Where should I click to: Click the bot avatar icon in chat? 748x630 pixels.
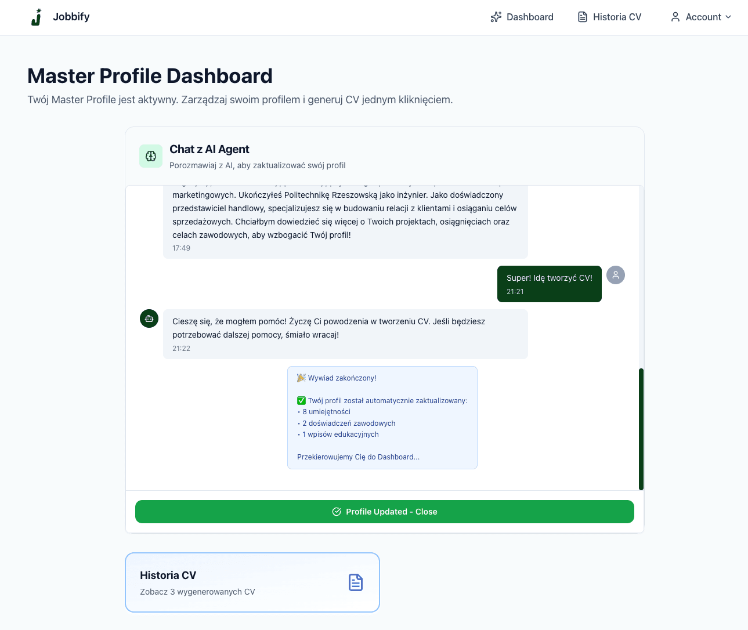coord(149,318)
